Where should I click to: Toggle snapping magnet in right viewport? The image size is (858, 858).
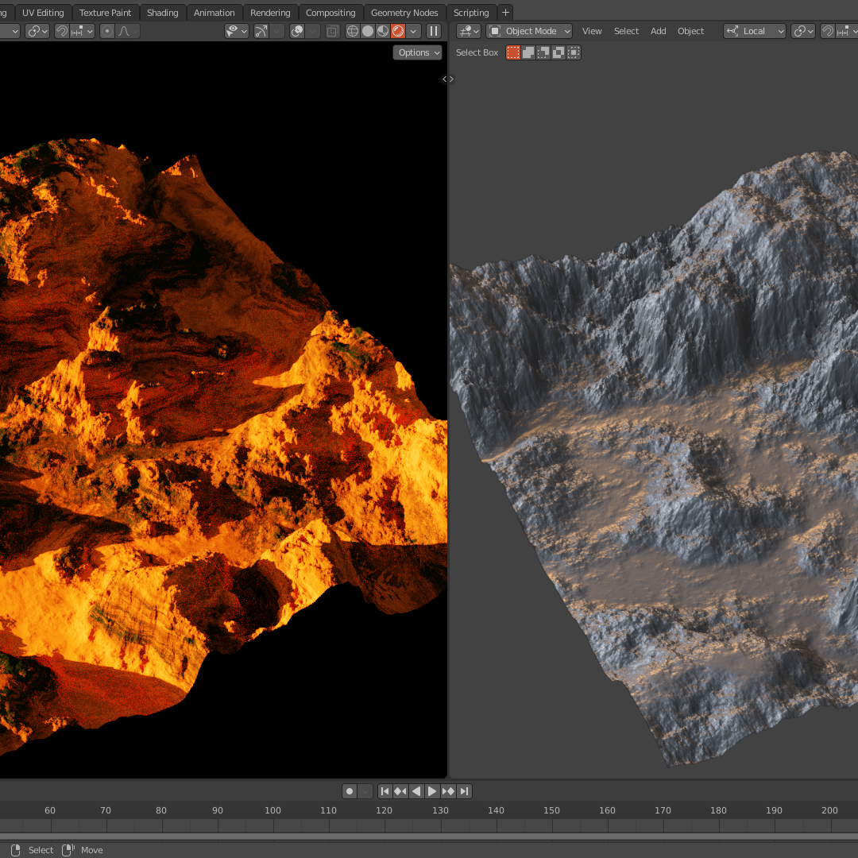[828, 31]
